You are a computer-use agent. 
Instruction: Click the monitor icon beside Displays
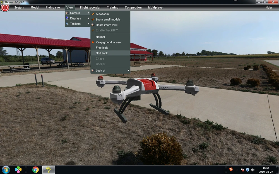pyautogui.click(x=67, y=18)
